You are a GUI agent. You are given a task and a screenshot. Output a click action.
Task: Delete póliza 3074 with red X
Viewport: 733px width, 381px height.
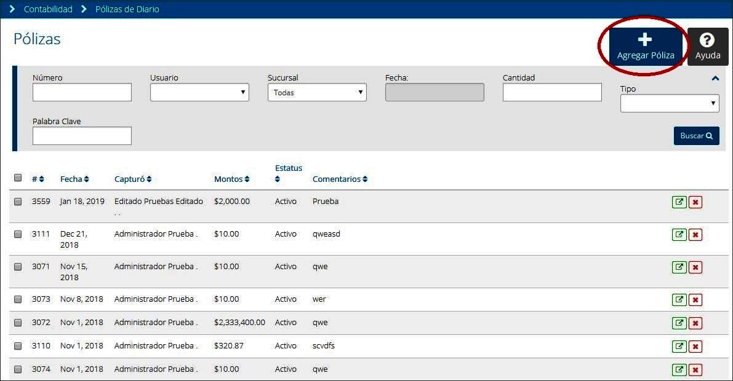695,370
